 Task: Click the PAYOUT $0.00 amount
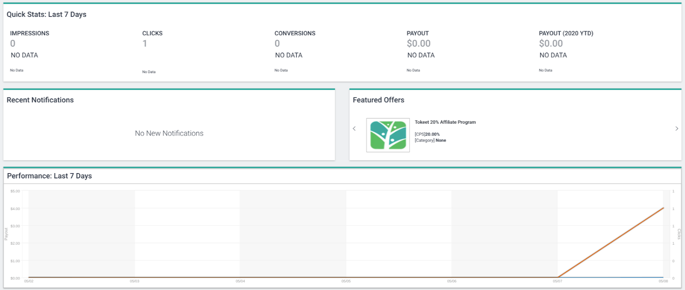tap(419, 43)
